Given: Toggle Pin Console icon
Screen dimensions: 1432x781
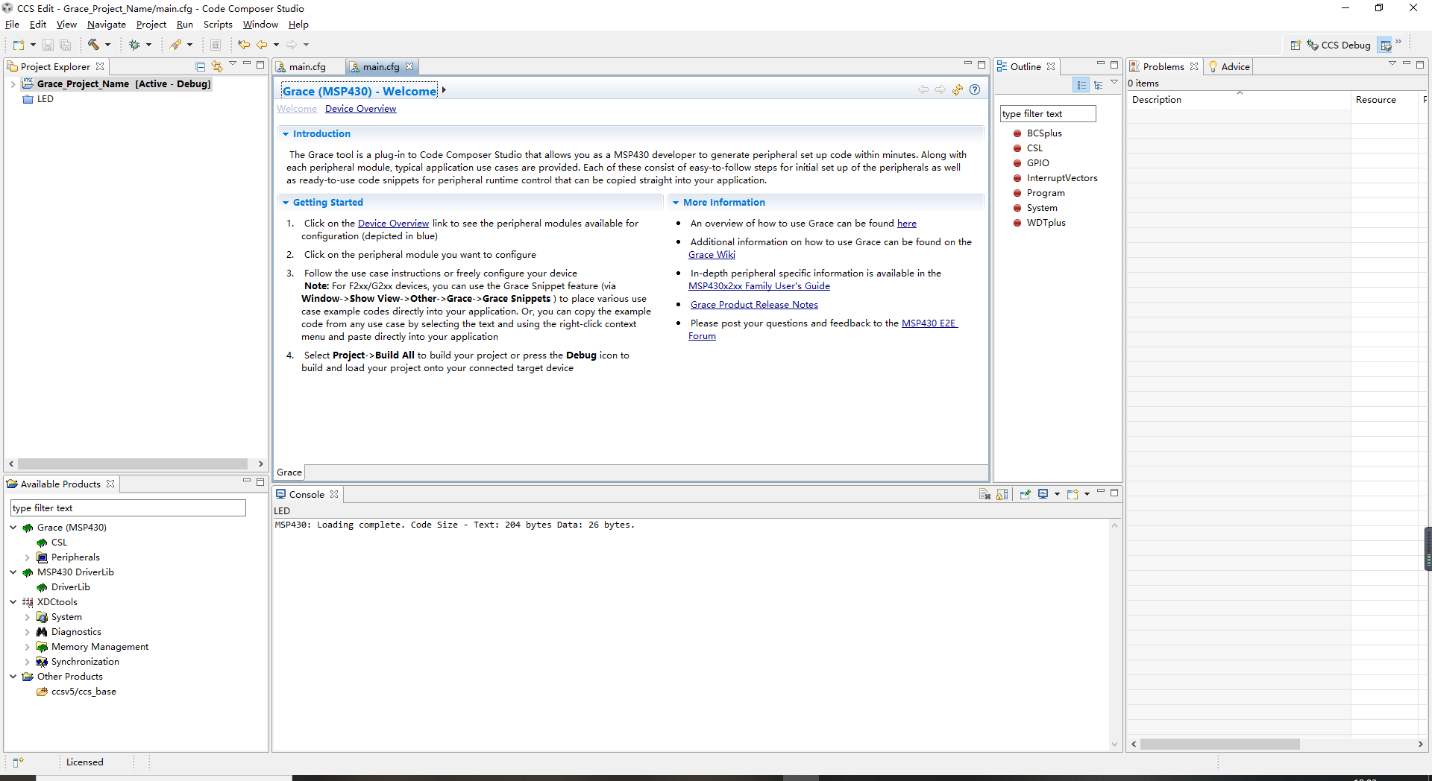Looking at the screenshot, I should [x=1025, y=494].
